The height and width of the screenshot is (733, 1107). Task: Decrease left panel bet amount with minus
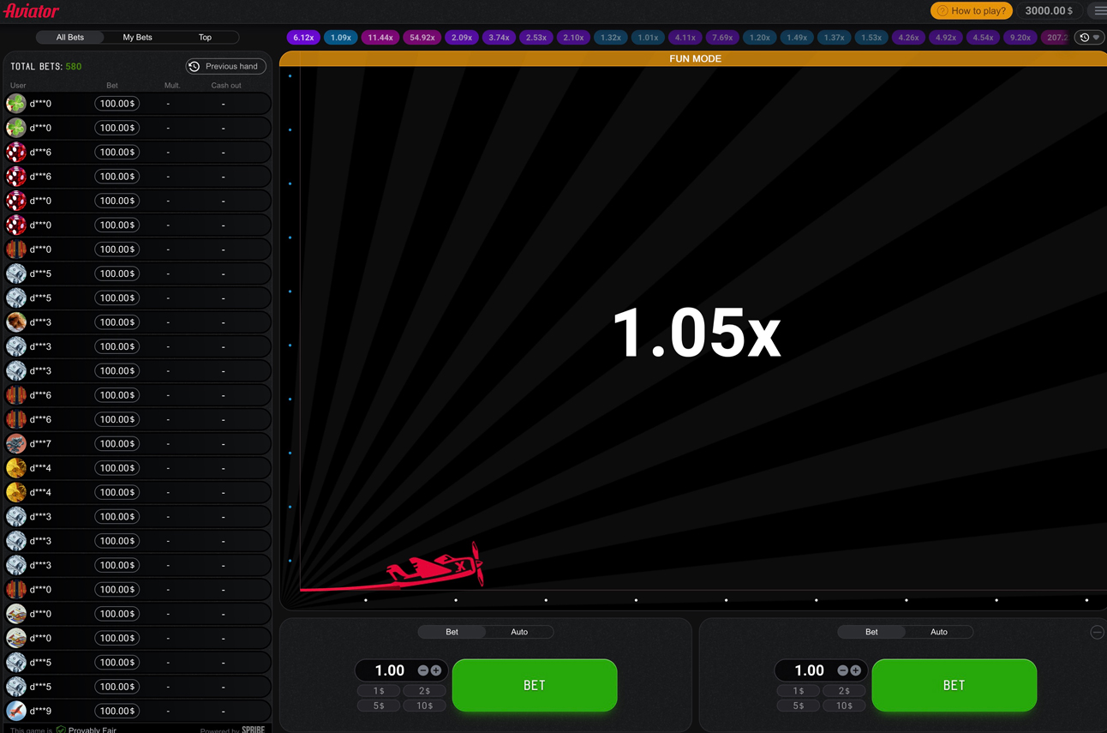click(423, 670)
